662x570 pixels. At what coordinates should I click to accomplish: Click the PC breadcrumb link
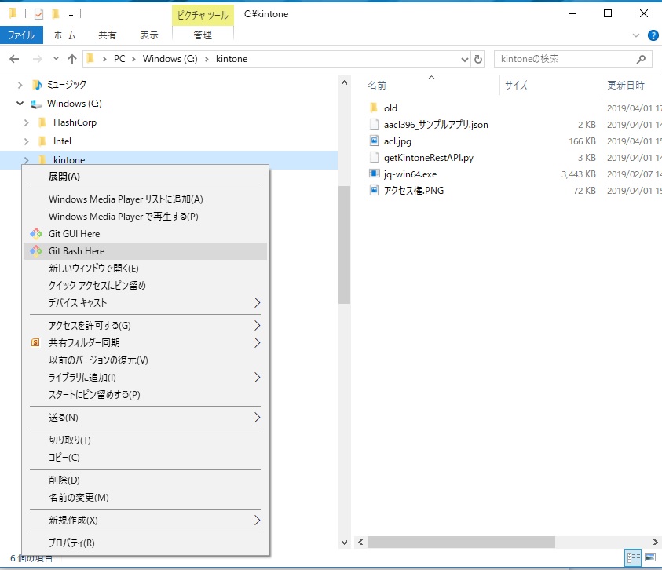coord(119,58)
